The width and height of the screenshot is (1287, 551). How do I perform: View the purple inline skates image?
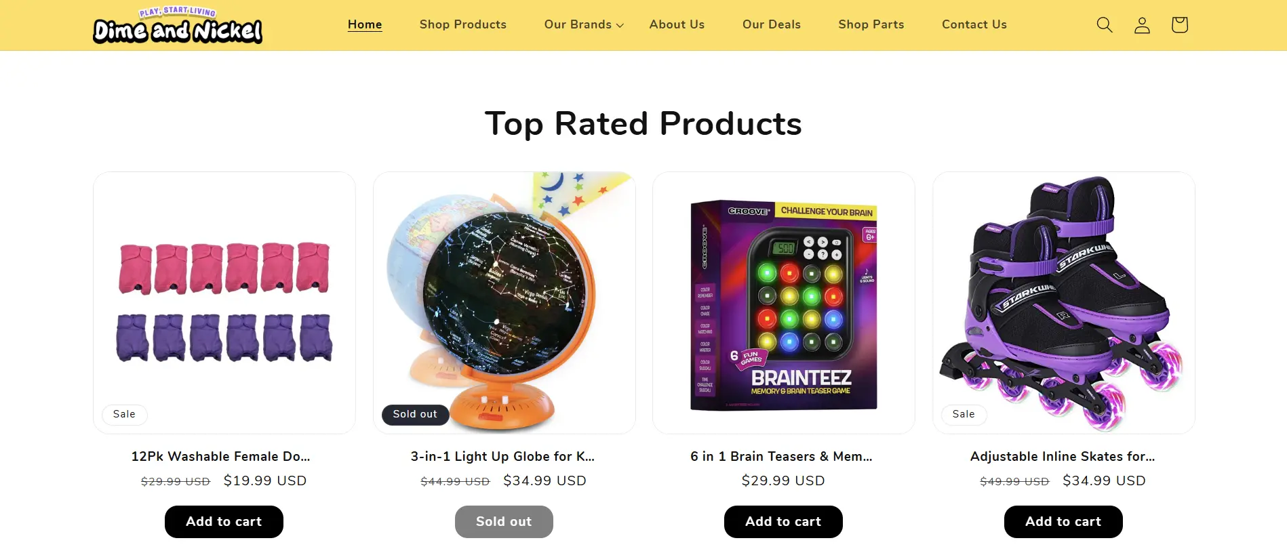pyautogui.click(x=1064, y=303)
